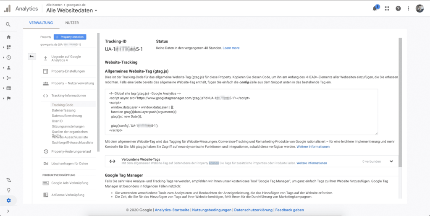Open the Attribution icon in sidebar
430x216 pixels.
(x=8, y=180)
